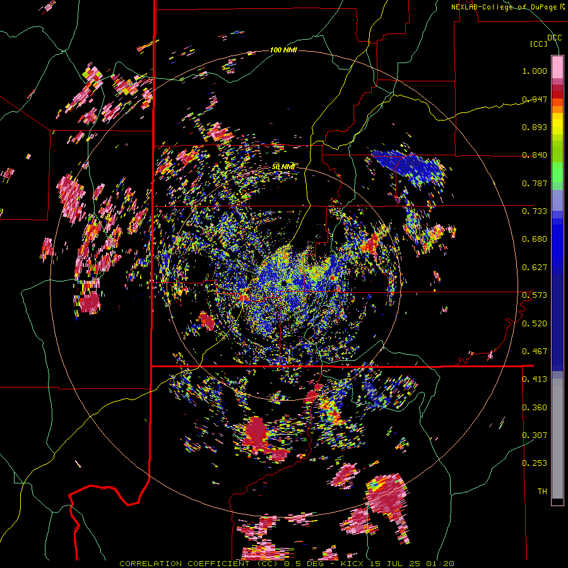Click the black radar site dot at center
The height and width of the screenshot is (568, 568).
point(283,283)
